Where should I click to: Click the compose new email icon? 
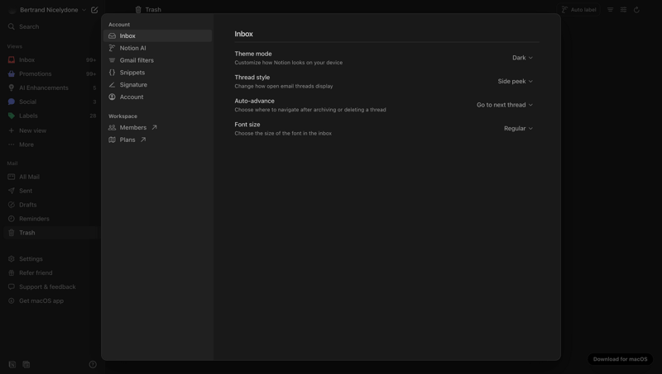(x=94, y=10)
